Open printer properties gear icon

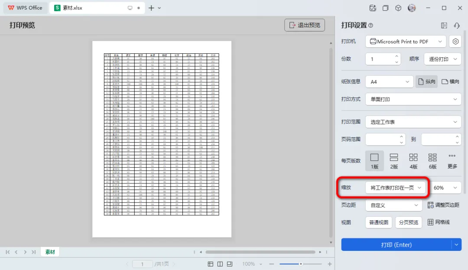click(455, 42)
